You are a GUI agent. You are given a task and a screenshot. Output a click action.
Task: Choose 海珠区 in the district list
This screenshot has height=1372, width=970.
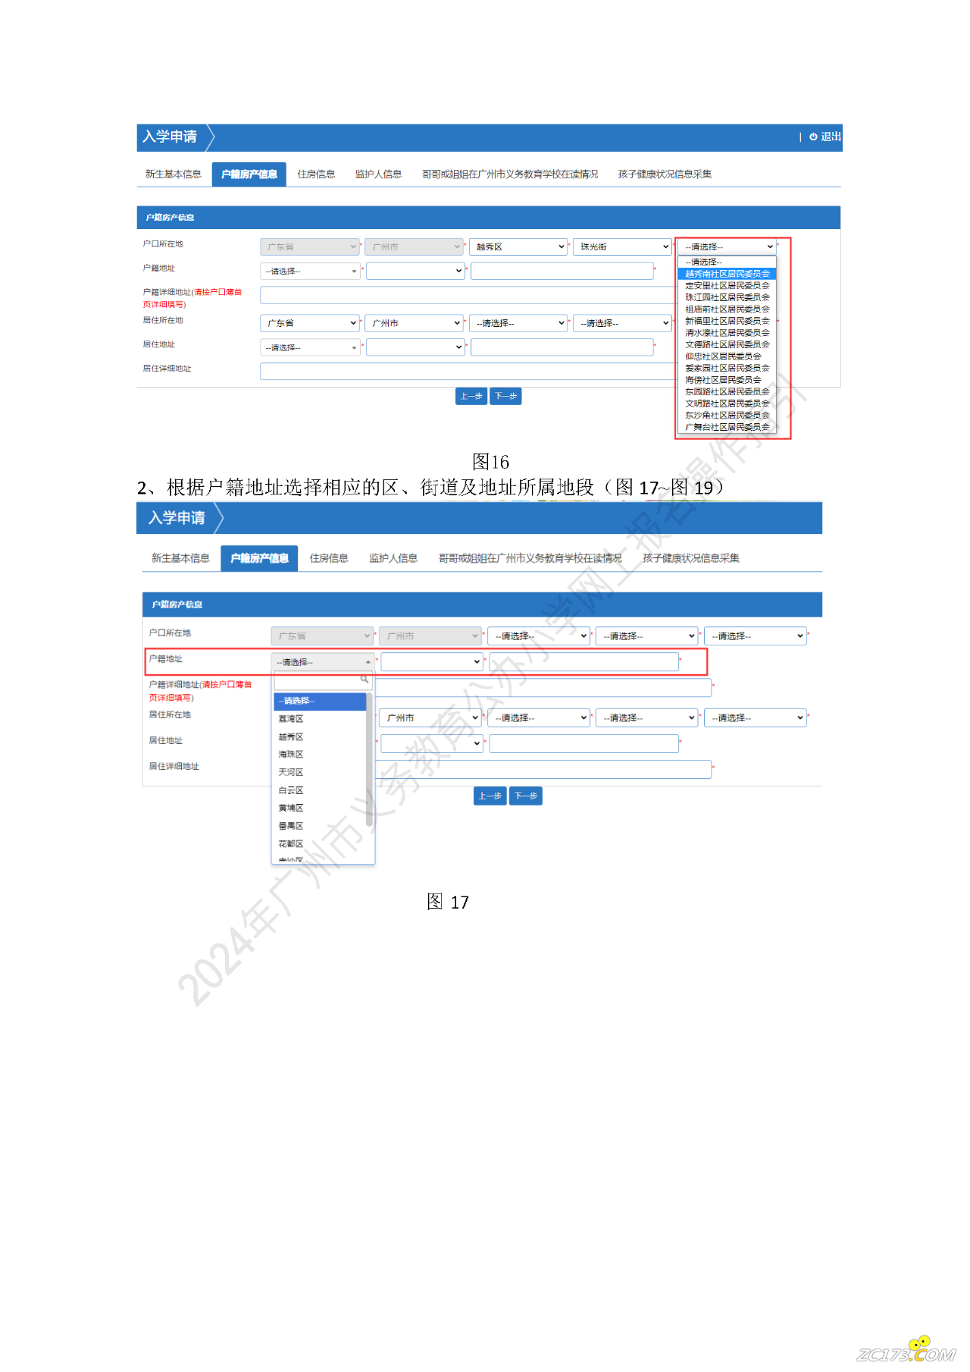click(319, 755)
